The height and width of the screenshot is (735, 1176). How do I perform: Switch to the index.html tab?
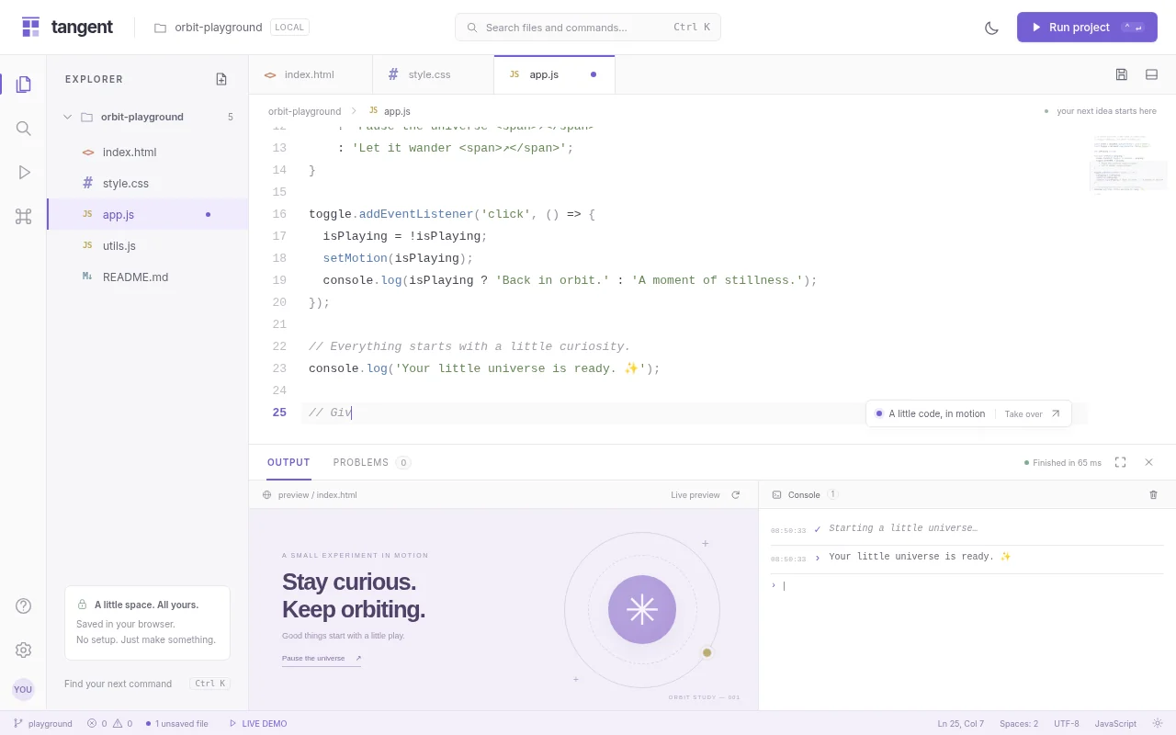310,74
